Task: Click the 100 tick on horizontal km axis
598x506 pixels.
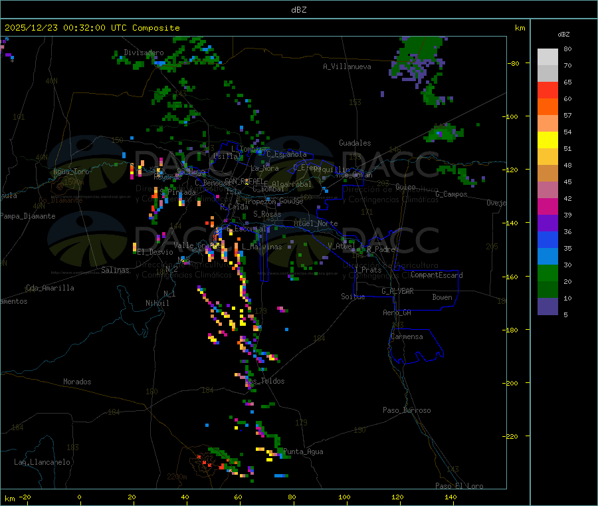Action: 344,497
